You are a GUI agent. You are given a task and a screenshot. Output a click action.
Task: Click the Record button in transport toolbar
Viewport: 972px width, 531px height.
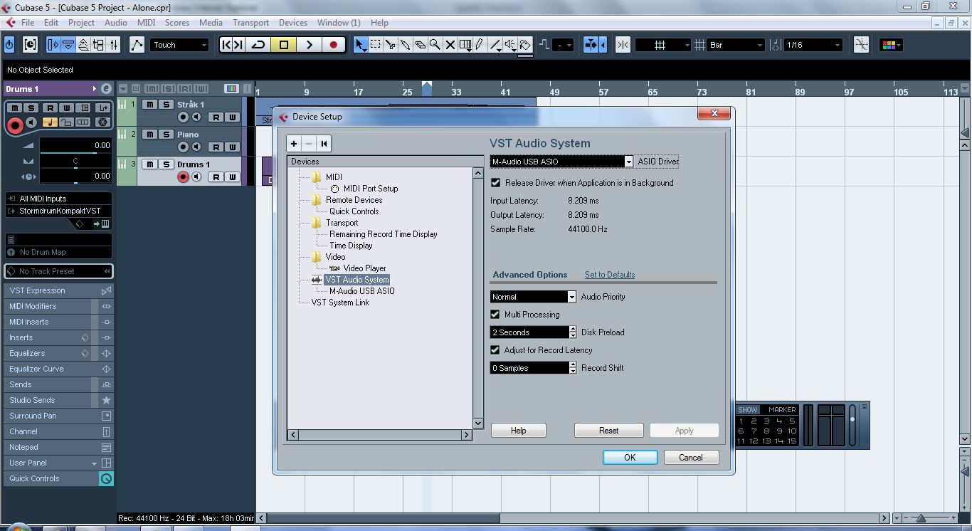point(333,45)
